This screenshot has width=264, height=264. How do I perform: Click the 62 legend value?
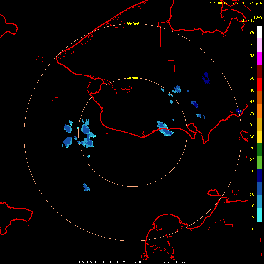[x=252, y=44]
